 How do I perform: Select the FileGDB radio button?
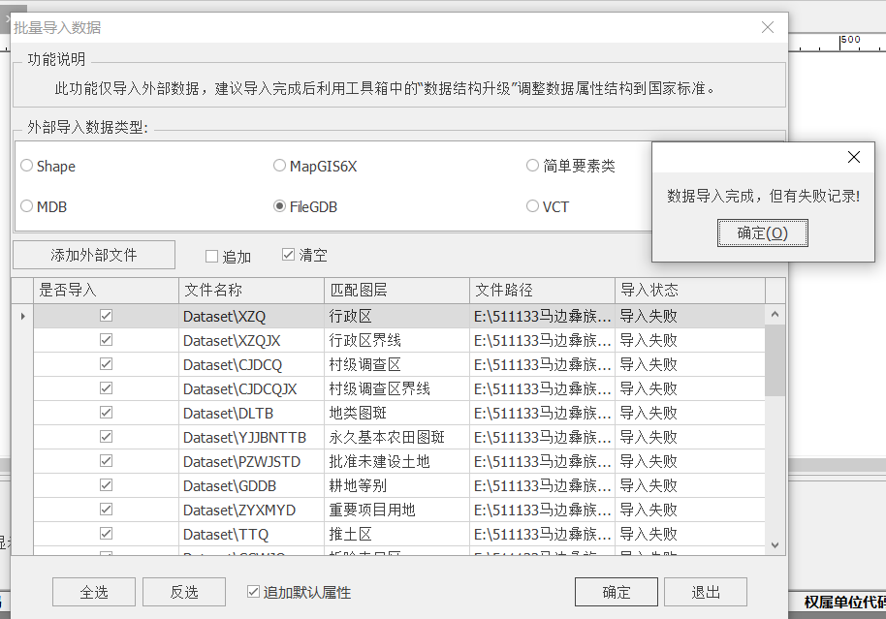tap(280, 206)
